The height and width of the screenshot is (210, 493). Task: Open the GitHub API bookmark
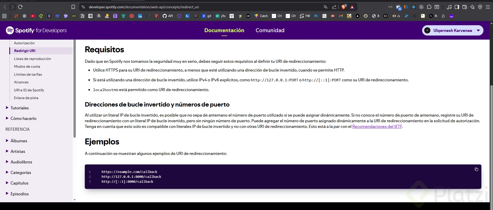[168, 16]
